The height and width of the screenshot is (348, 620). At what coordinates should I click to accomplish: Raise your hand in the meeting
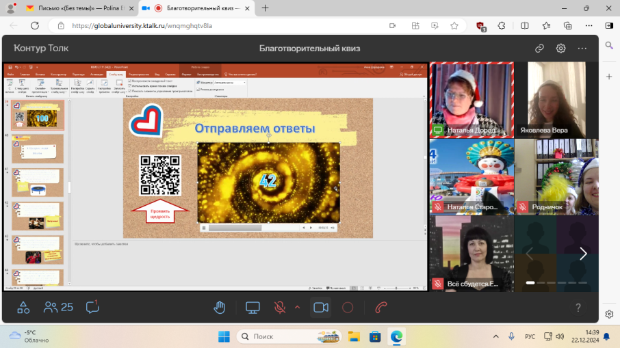[220, 307]
